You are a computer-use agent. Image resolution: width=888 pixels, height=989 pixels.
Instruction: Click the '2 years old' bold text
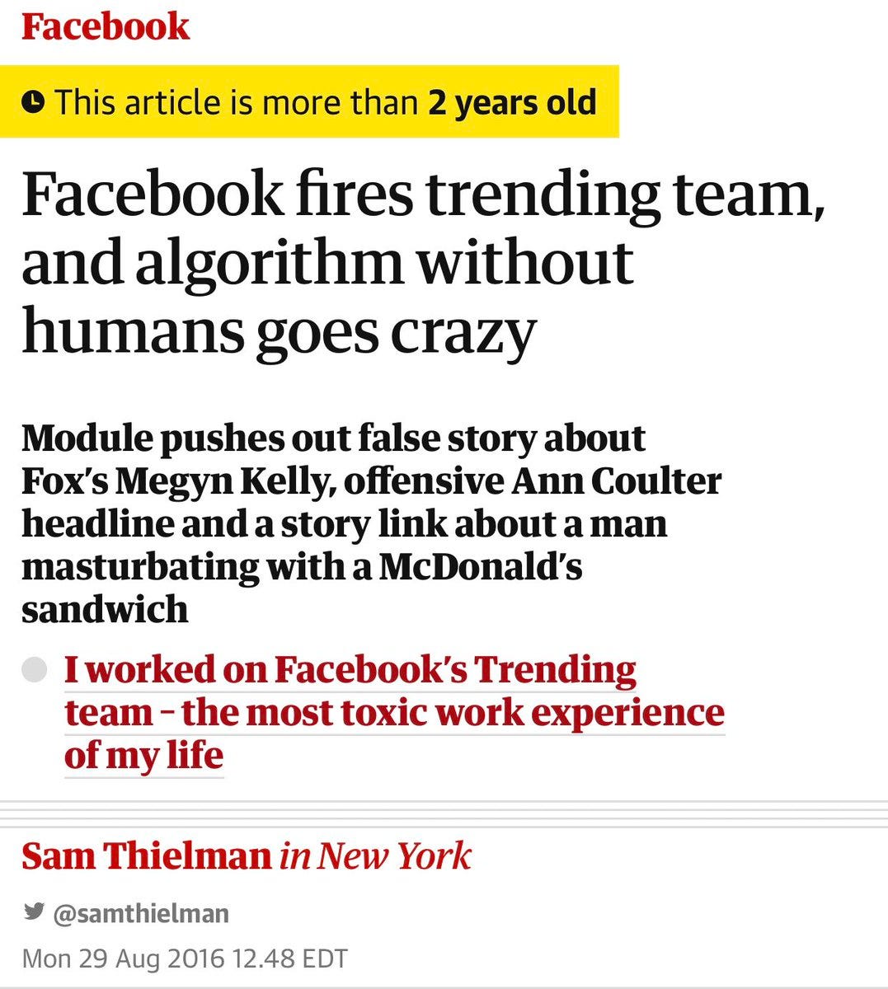coord(512,103)
